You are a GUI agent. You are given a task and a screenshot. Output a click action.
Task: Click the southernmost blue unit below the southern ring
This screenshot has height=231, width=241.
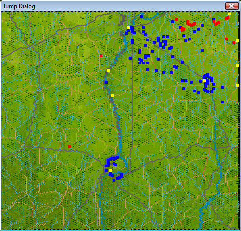click(114, 180)
